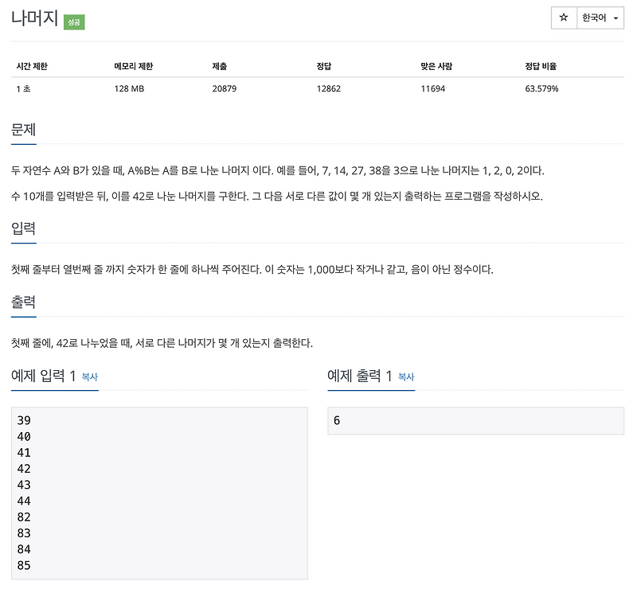Screen dimensions: 637x589
Task: Click the 정답 비율 column header
Action: pyautogui.click(x=541, y=66)
